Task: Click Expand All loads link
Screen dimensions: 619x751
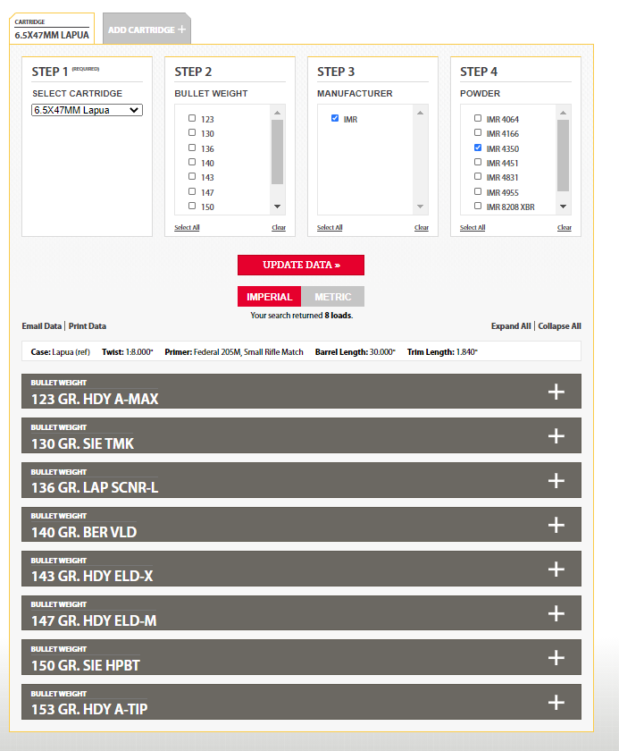Action: point(511,326)
